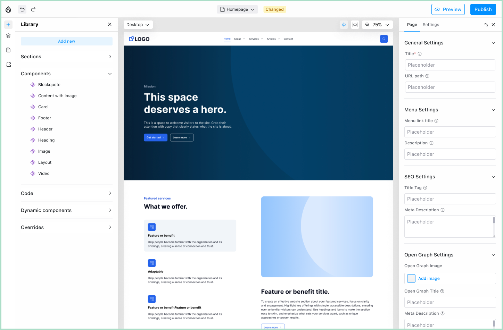Collapse the General Settings section
Viewport: 503px width, 330px height.
(493, 43)
